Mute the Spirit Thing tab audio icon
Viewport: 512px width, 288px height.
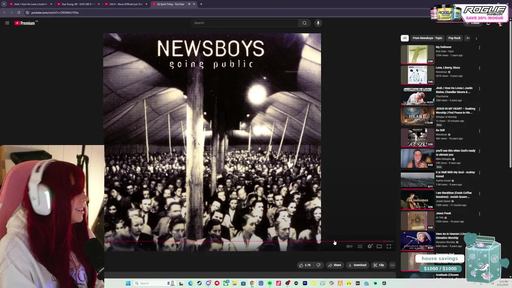point(189,4)
